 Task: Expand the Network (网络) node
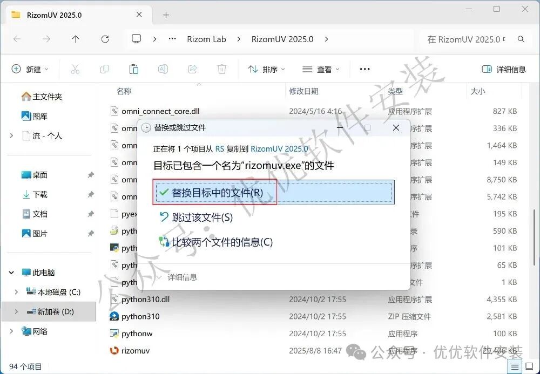tap(11, 331)
